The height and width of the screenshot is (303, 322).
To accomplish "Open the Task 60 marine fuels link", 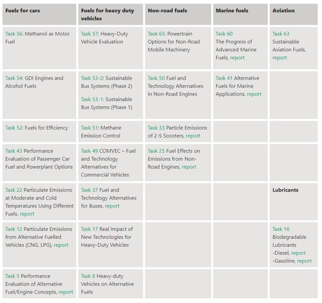I will click(224, 34).
